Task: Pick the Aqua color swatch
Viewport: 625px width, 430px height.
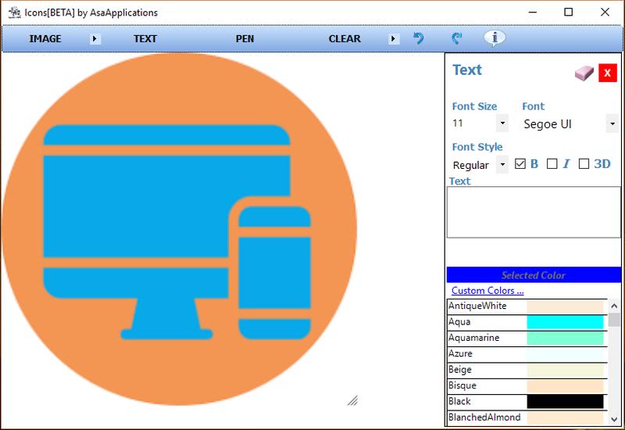Action: tap(565, 322)
